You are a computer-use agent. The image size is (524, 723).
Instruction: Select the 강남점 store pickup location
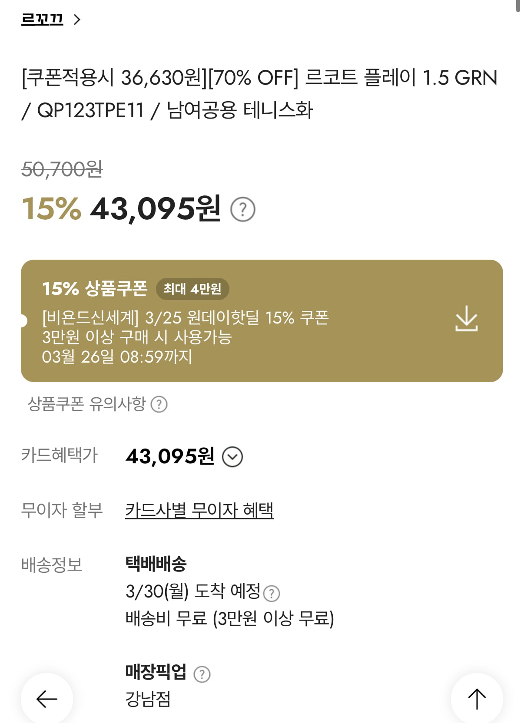coord(146,699)
